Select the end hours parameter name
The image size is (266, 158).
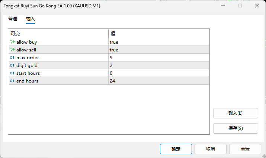tap(27, 81)
